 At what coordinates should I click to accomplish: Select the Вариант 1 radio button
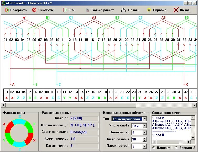(x=154, y=148)
